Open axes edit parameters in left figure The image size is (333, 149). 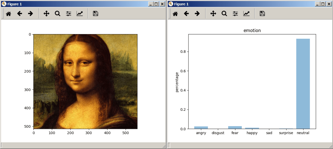79,14
